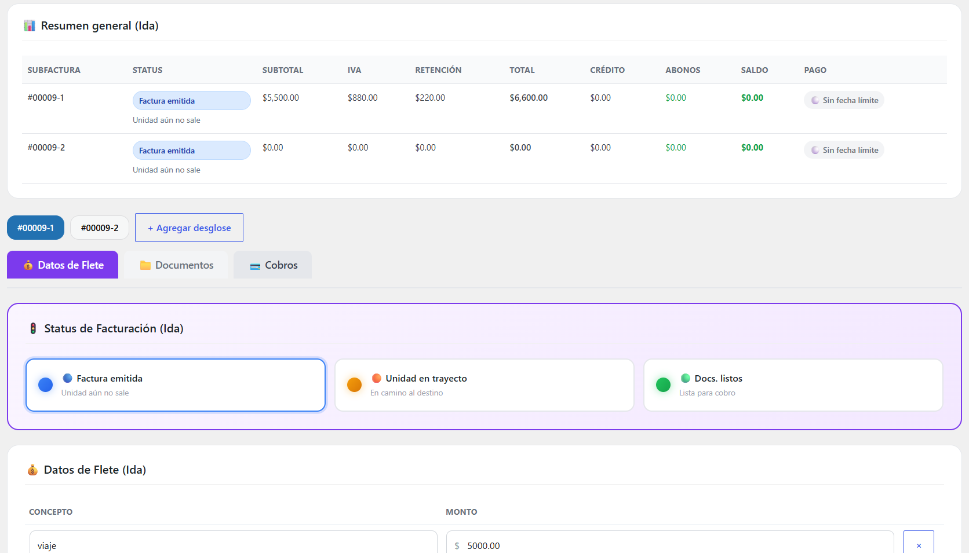Click the orange dot in Unidad en trayecto card
The image size is (969, 553).
(x=354, y=384)
